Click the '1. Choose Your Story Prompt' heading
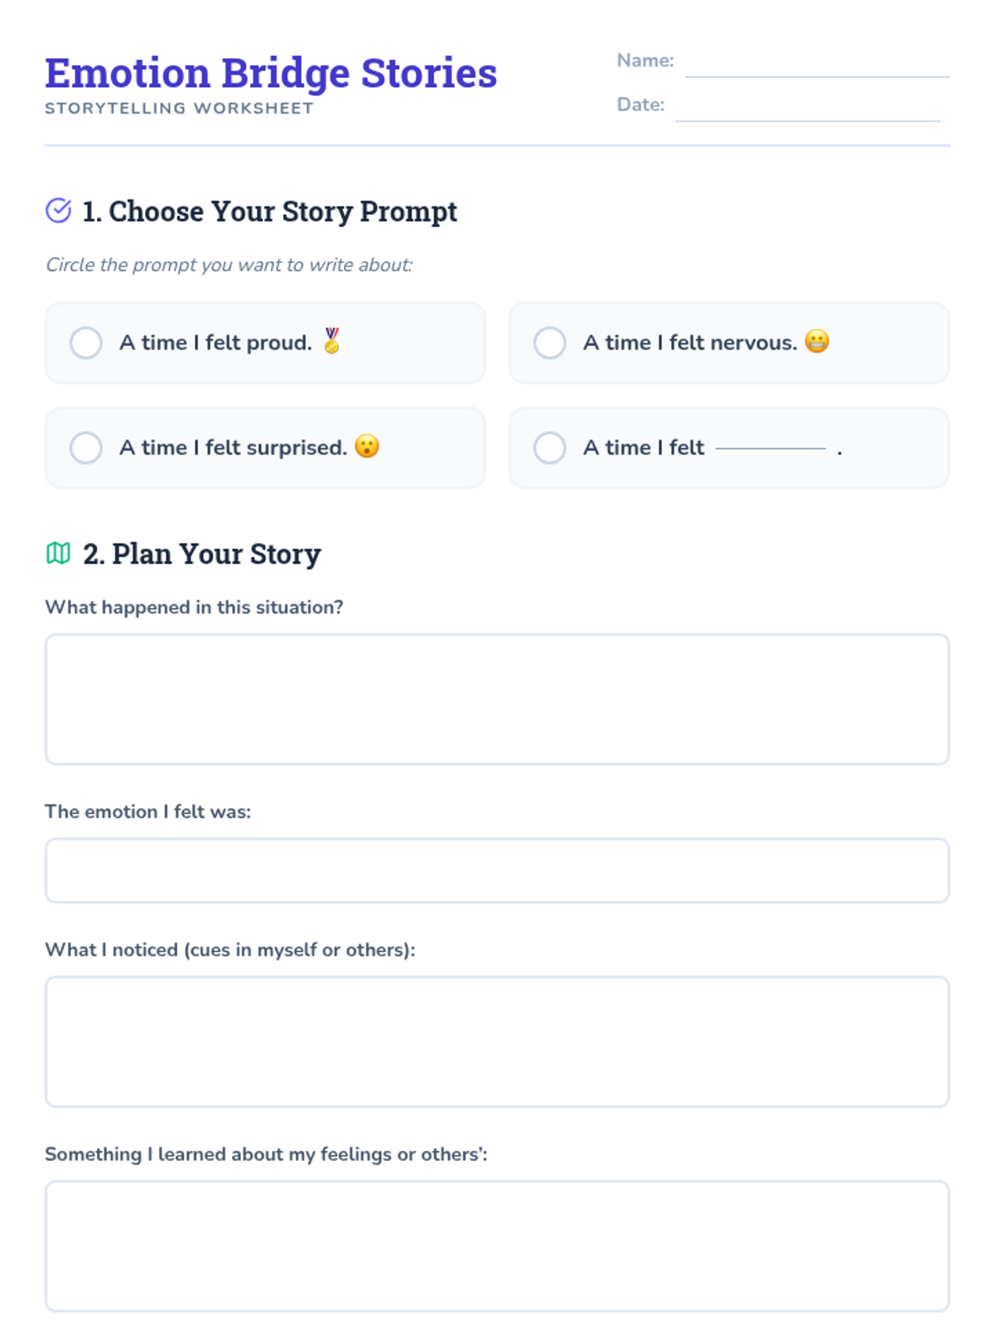Image resolution: width=994 pixels, height=1326 pixels. pos(269,211)
